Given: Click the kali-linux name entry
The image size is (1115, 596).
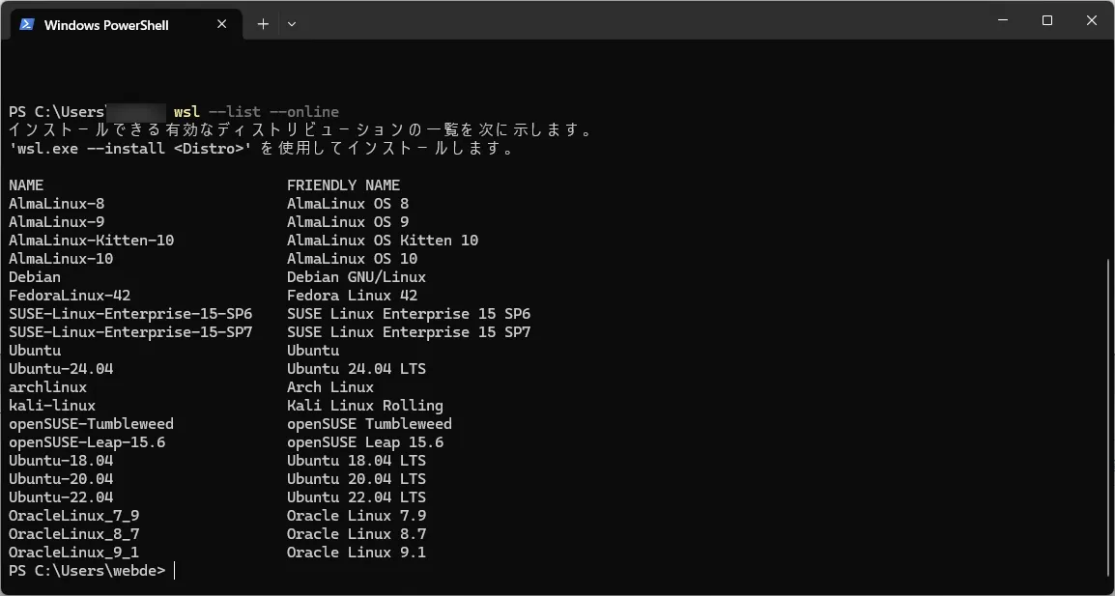Looking at the screenshot, I should coord(52,406).
